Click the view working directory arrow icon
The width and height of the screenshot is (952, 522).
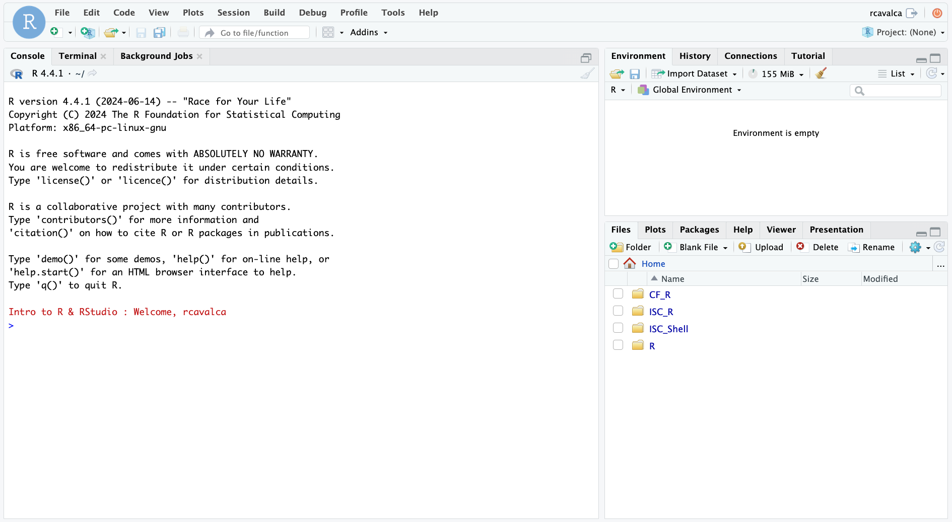tap(92, 73)
